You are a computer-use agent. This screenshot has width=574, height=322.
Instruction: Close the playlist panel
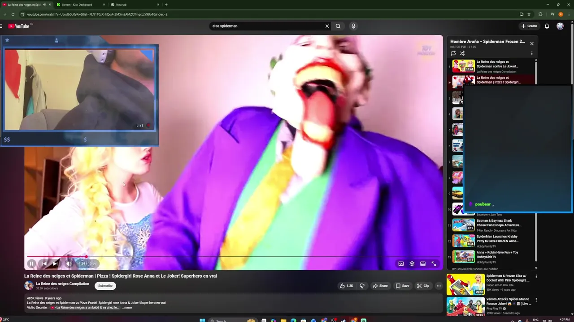coord(532,43)
